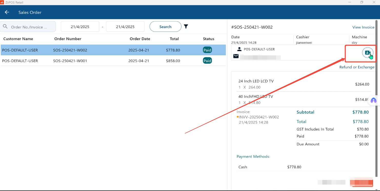The height and width of the screenshot is (191, 380).
Task: Click Refund or Exchange link
Action: coord(357,67)
